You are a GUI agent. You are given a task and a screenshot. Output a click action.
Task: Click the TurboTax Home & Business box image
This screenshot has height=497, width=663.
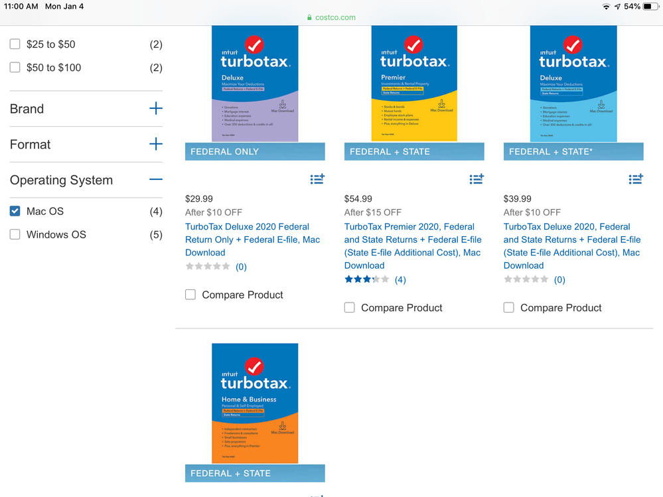(x=255, y=403)
